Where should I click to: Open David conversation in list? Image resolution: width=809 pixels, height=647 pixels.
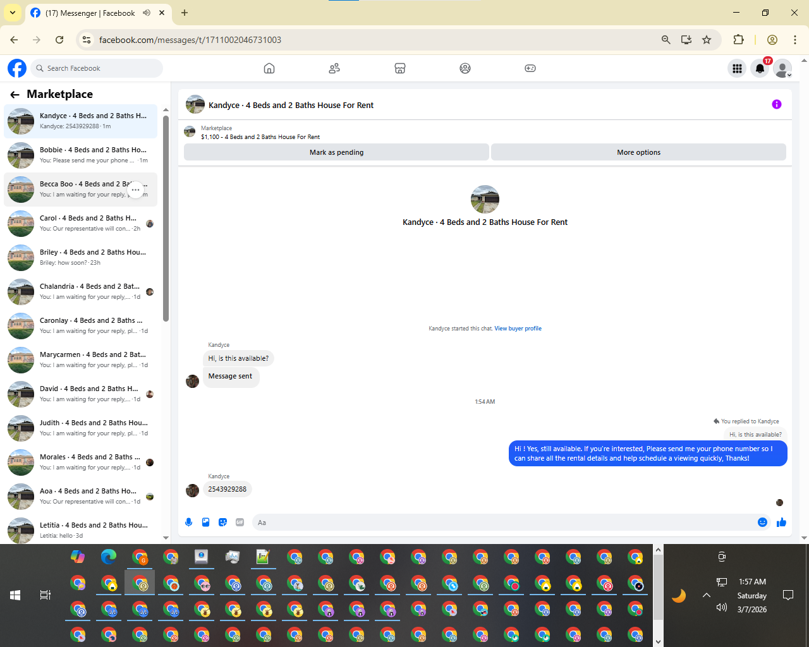click(80, 394)
